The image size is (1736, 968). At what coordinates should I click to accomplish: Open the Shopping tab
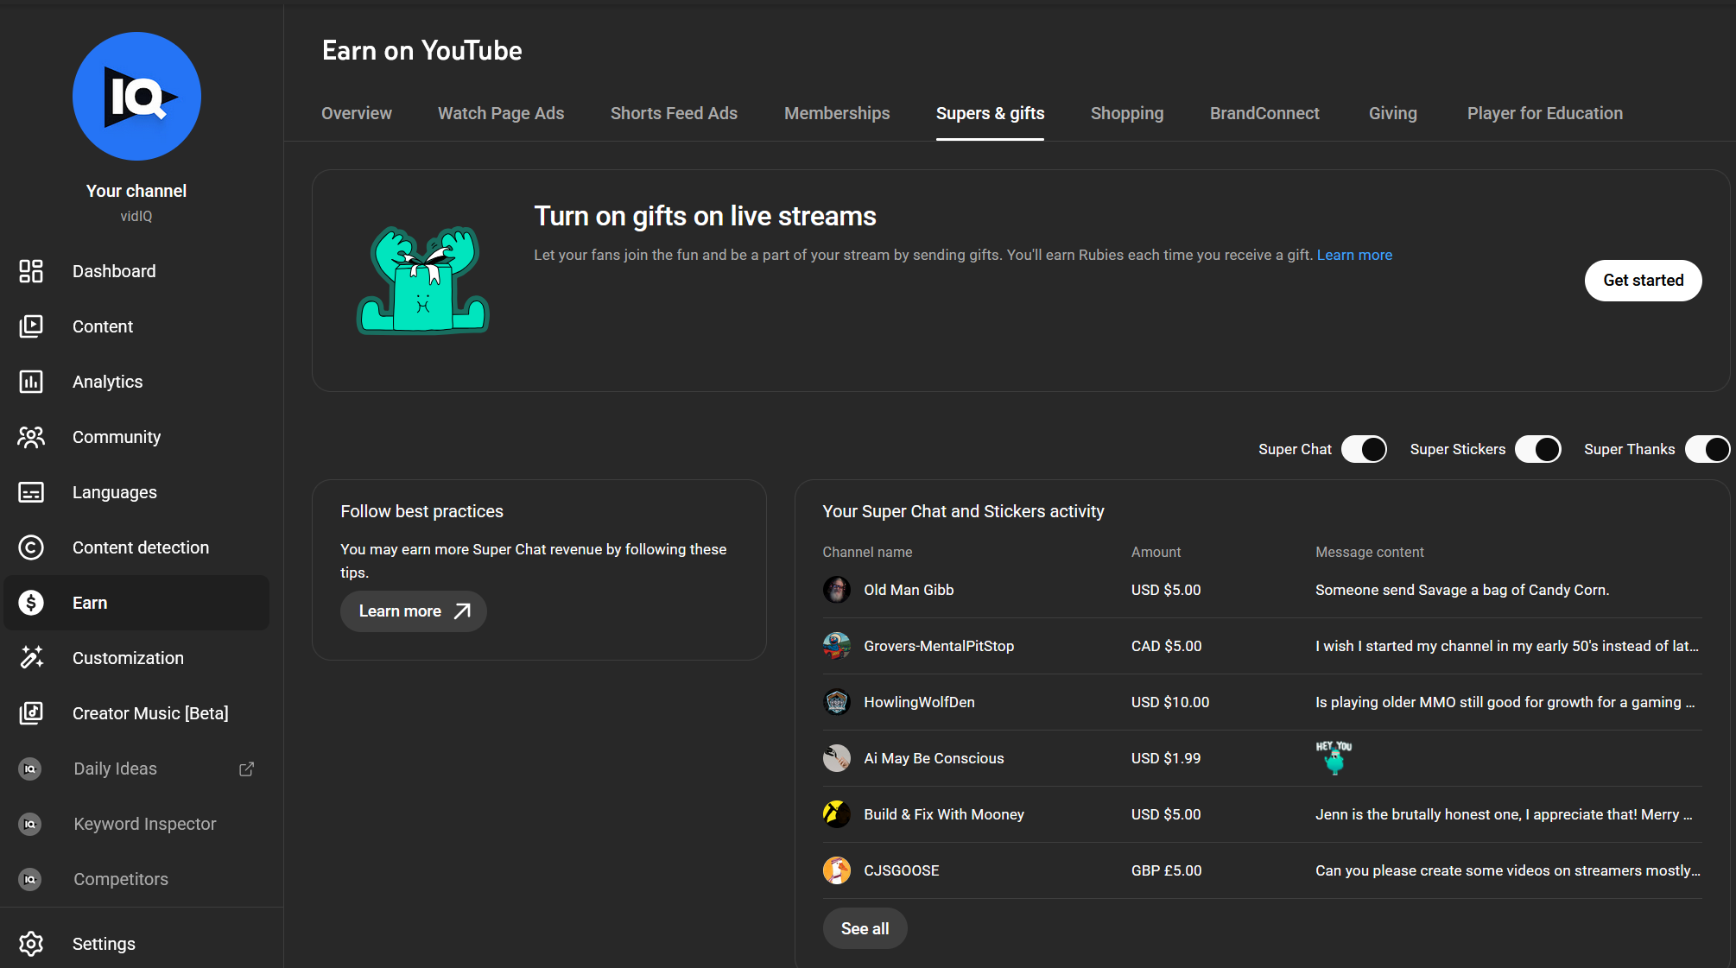pos(1127,113)
